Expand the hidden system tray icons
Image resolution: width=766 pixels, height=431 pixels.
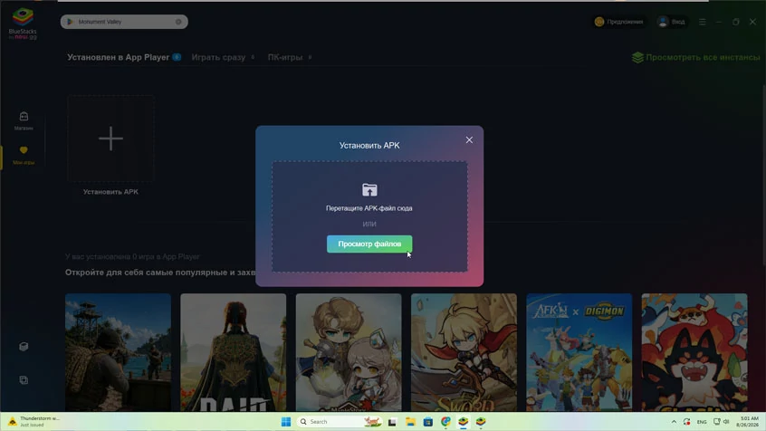coord(674,422)
